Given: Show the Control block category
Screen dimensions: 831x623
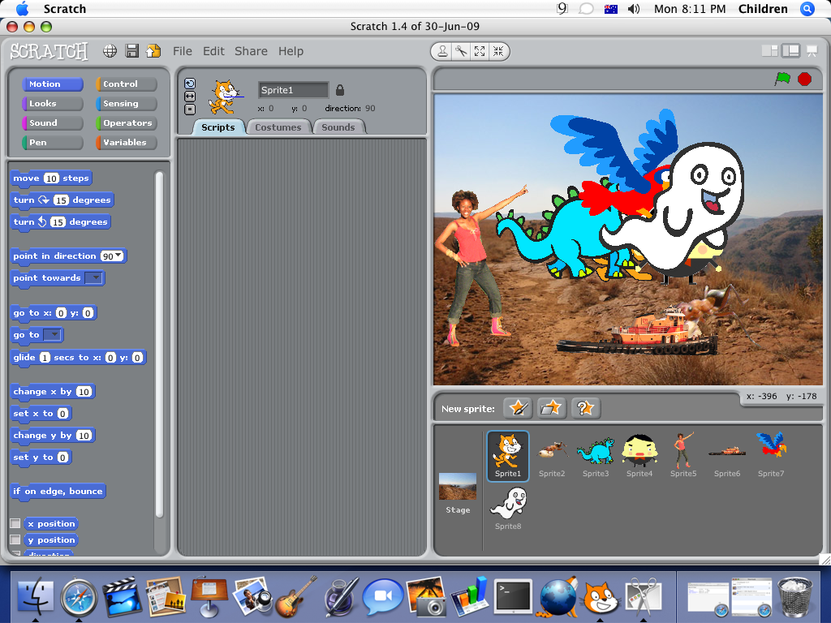Looking at the screenshot, I should pyautogui.click(x=127, y=84).
